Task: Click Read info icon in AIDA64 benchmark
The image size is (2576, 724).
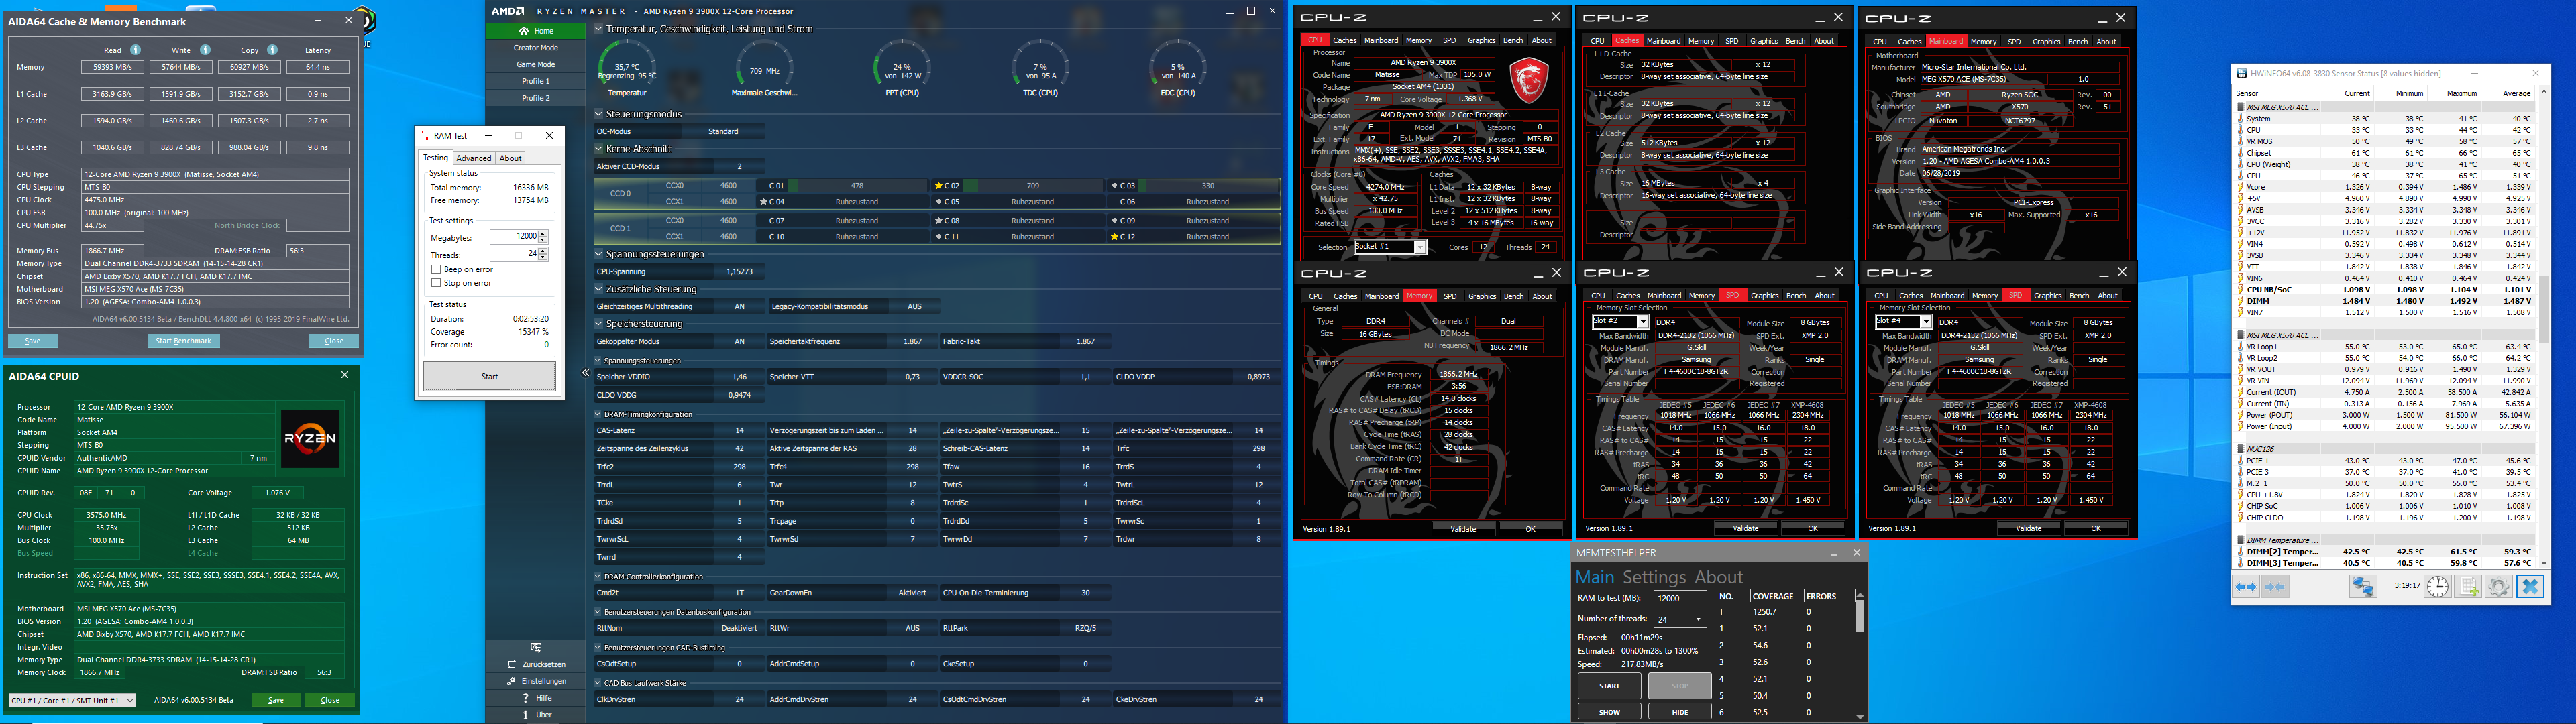Action: [x=136, y=50]
